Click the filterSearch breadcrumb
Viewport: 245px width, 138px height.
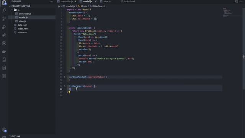pos(99,6)
